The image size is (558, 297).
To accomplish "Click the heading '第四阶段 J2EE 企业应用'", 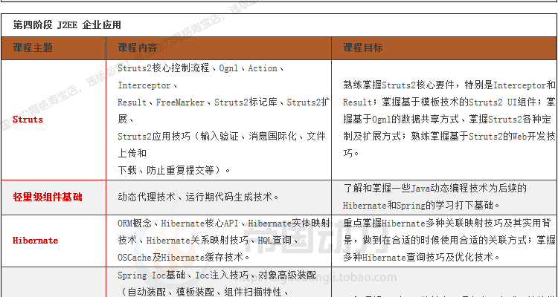I will (67, 25).
